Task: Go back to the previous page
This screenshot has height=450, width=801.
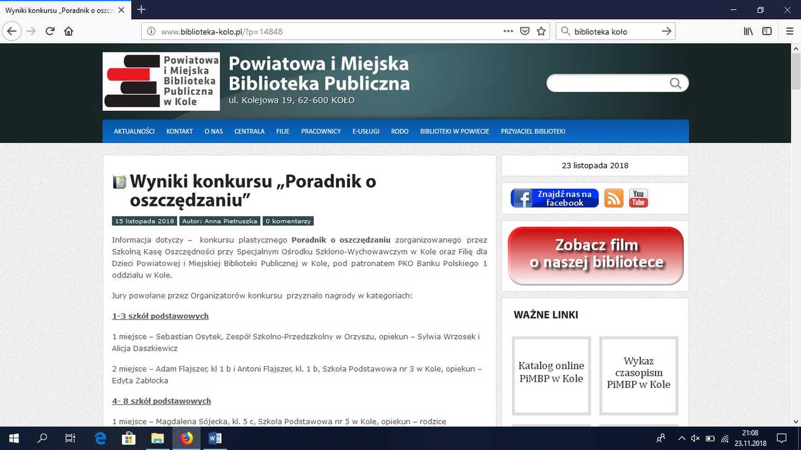Action: 12,31
